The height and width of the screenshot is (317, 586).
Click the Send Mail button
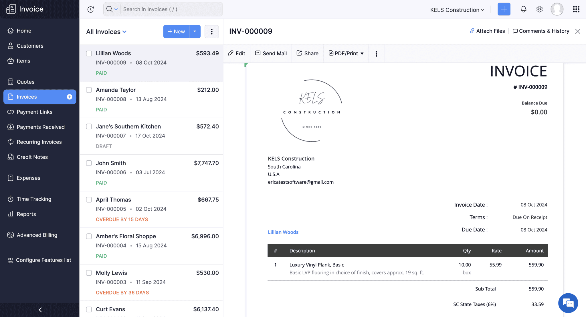271,53
